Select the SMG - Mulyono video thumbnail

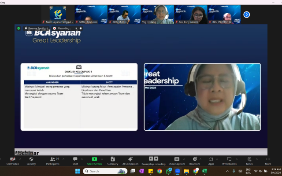pyautogui.click(x=91, y=15)
